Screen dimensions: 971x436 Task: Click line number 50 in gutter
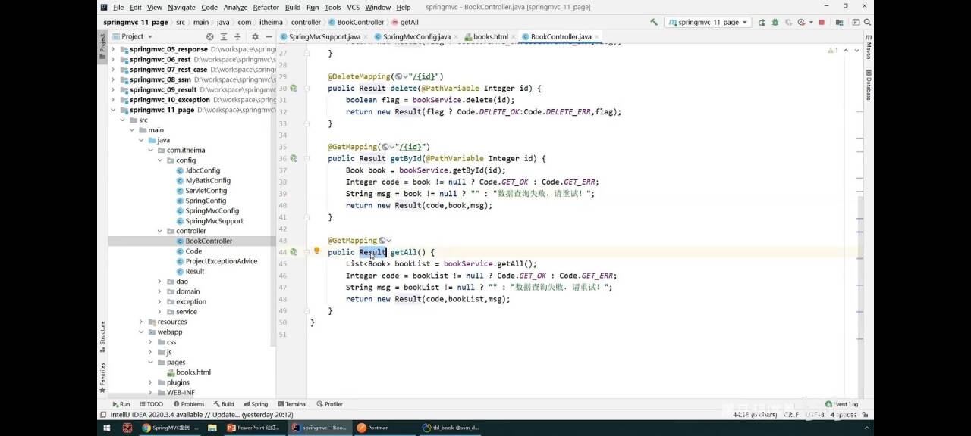[x=283, y=322]
